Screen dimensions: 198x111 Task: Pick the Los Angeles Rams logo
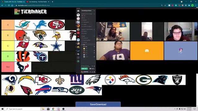coord(10,80)
